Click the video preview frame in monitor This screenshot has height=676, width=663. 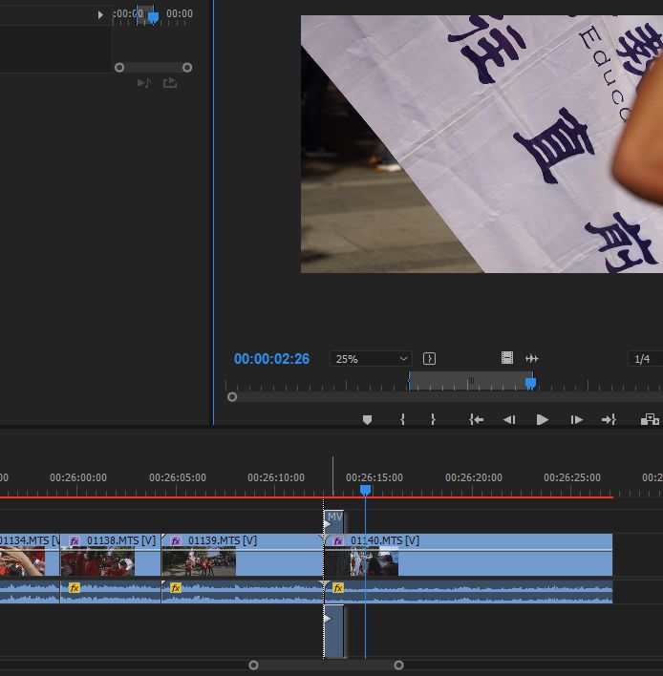(481, 144)
